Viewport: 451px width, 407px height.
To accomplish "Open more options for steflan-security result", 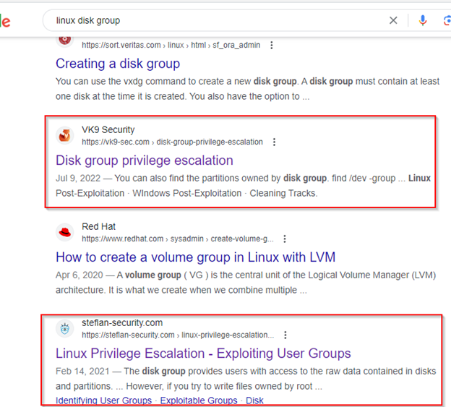I will click(285, 335).
